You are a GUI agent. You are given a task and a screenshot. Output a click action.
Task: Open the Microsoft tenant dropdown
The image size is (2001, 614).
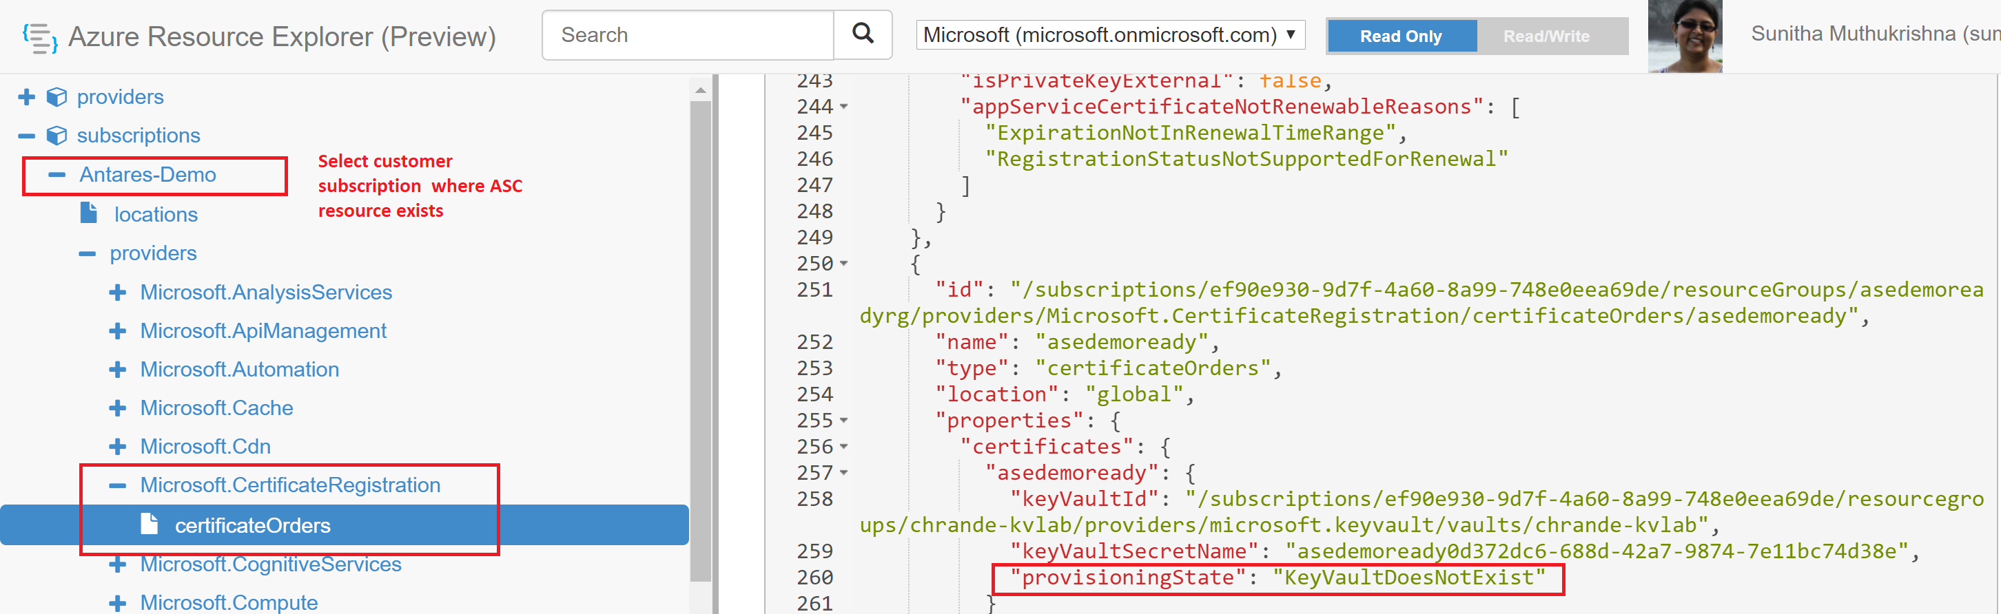(1109, 35)
